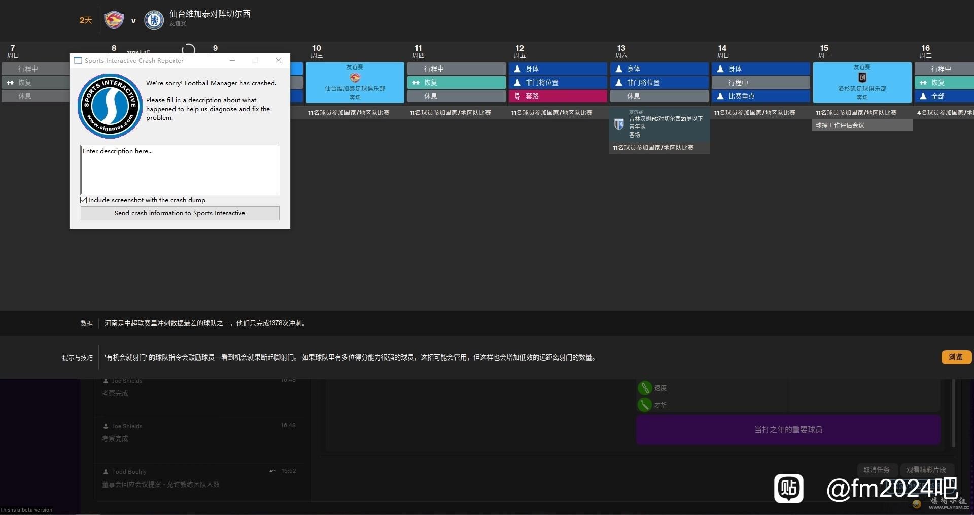Click the reply arrow icon beside Todd Boehly message

tap(272, 471)
